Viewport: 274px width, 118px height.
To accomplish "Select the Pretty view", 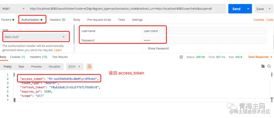I will point(8,66).
